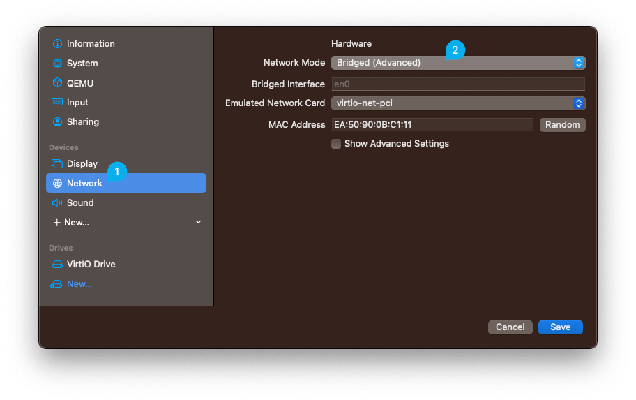Click the virtio-net-pci dropdown arrows
This screenshot has height=400, width=636.
[x=578, y=103]
